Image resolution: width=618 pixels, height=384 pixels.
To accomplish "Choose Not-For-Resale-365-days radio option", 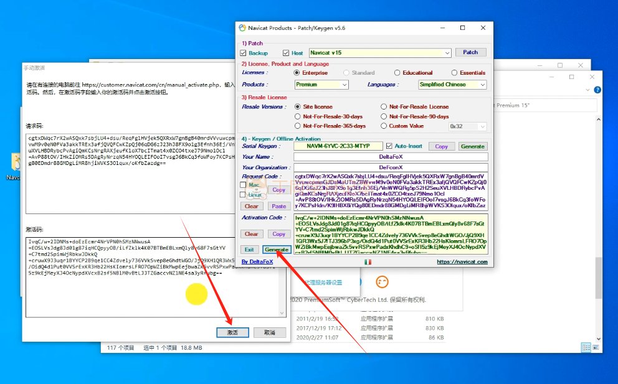I will pyautogui.click(x=298, y=126).
